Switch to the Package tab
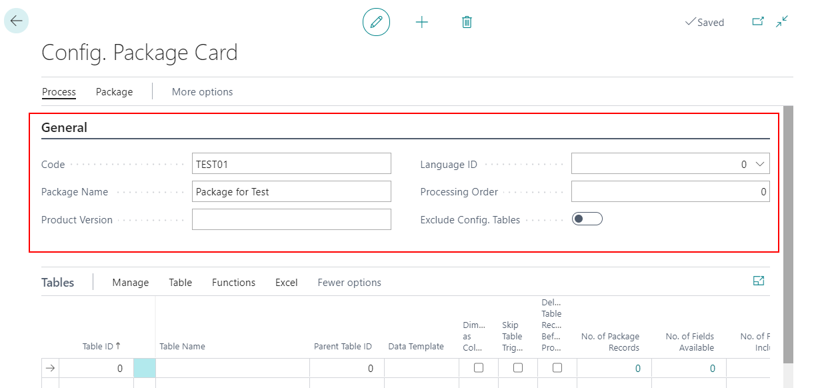The width and height of the screenshot is (816, 388). 113,91
